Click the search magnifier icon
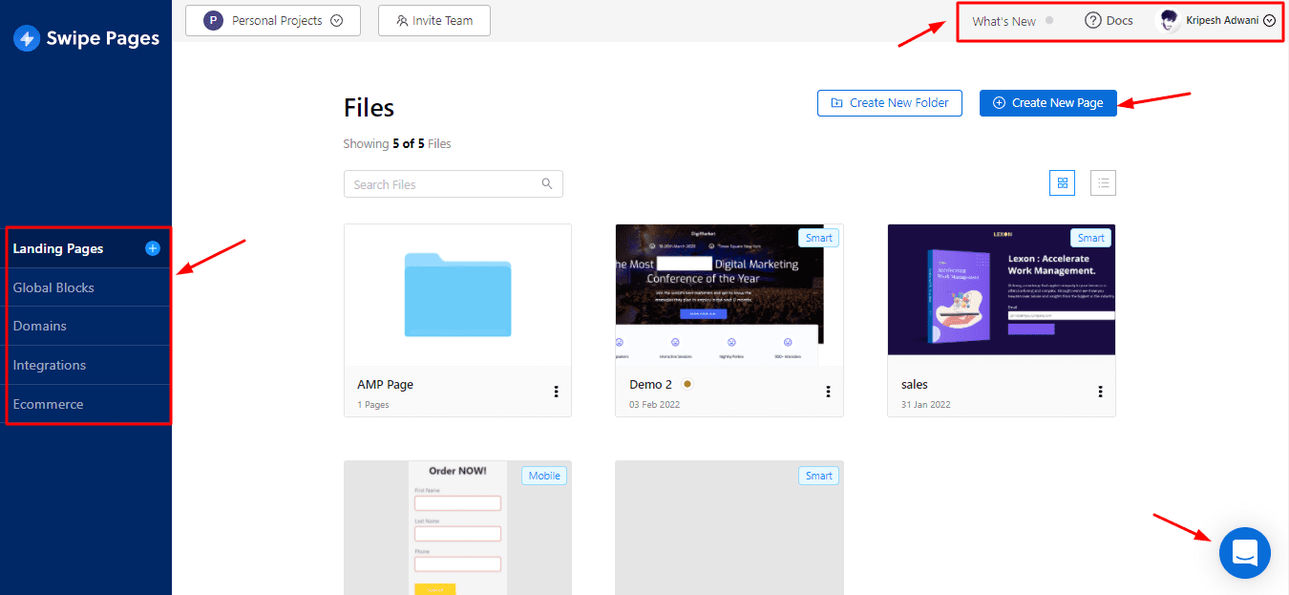This screenshot has width=1289, height=595. pyautogui.click(x=547, y=184)
